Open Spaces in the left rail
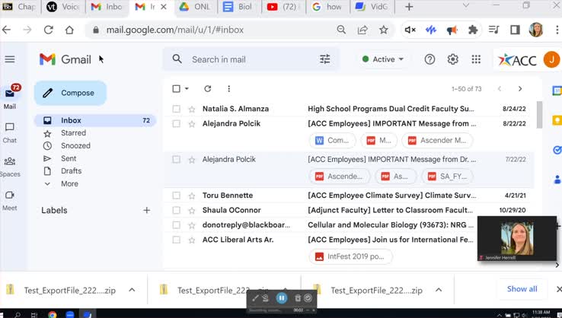Viewport: 562px width, 318px height. 10,167
